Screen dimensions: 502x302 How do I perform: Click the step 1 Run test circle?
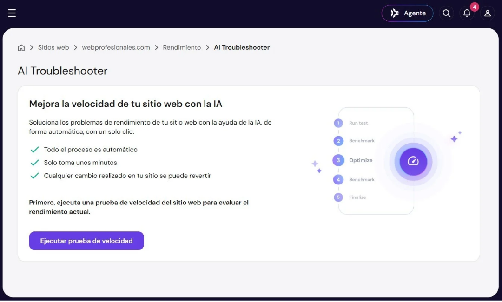coord(338,123)
